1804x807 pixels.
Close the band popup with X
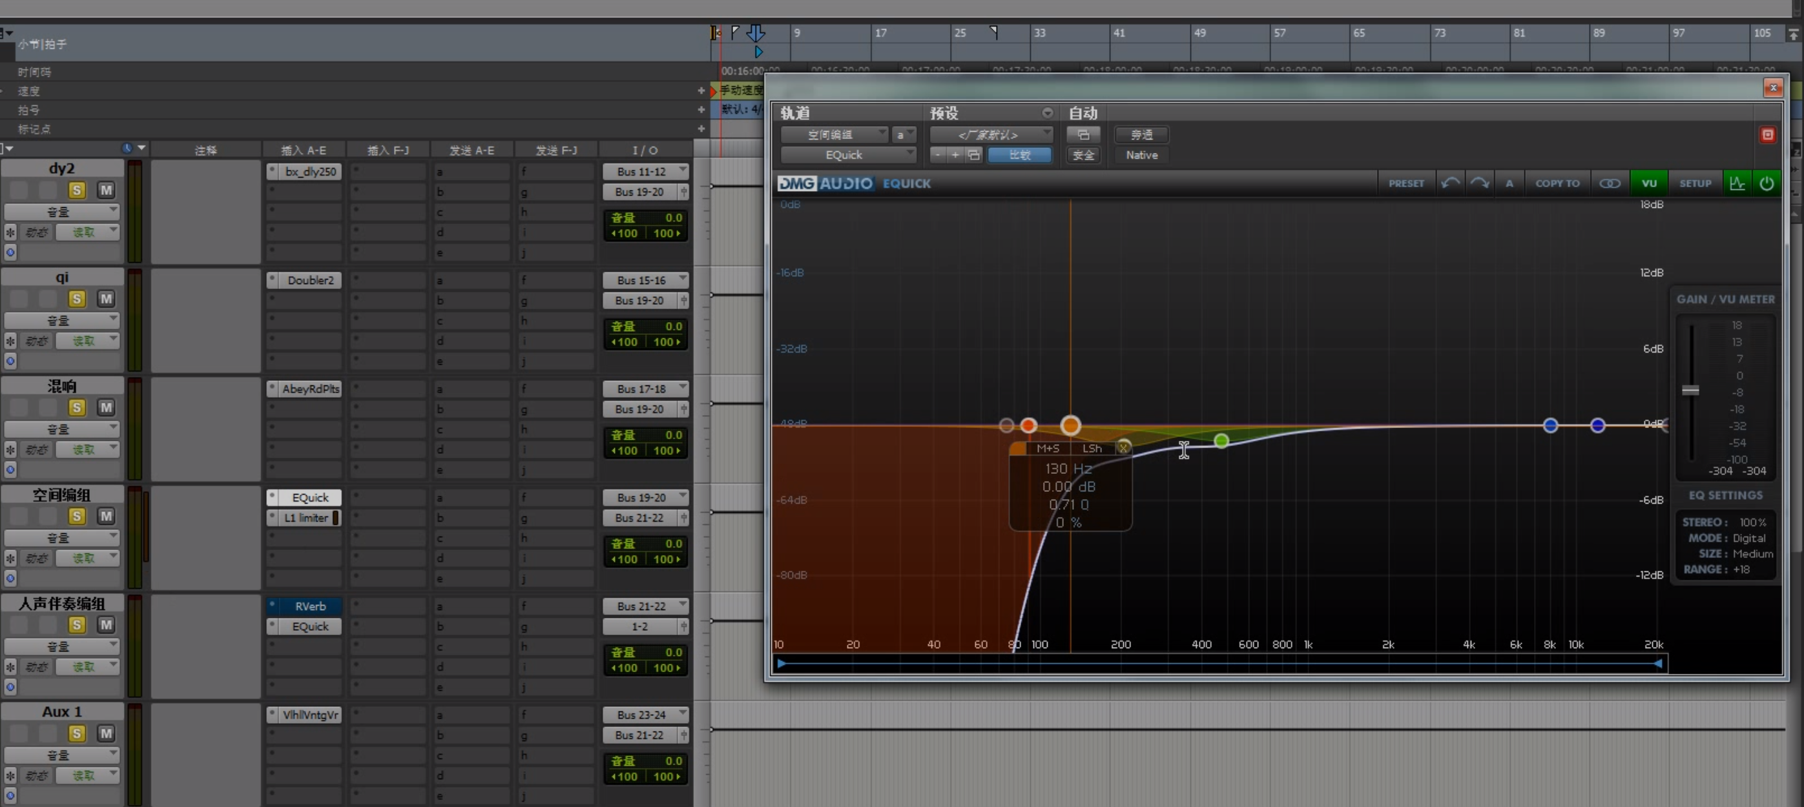click(x=1123, y=448)
